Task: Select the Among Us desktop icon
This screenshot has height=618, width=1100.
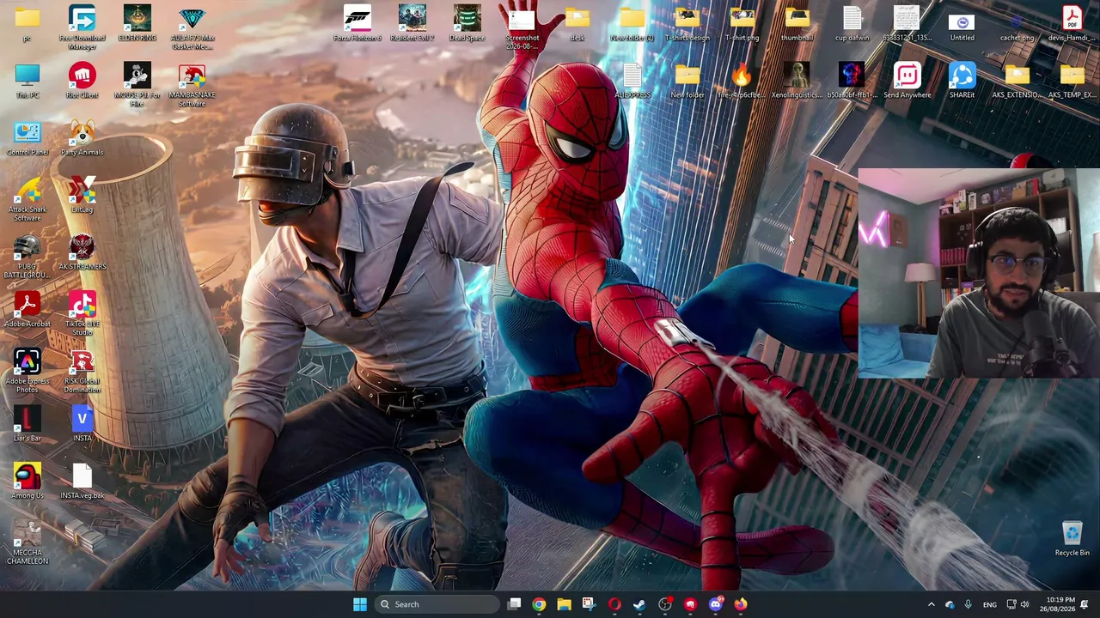Action: [27, 482]
